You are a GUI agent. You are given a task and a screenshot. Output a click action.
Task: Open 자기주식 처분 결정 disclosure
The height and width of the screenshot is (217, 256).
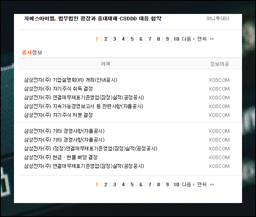coord(58,115)
